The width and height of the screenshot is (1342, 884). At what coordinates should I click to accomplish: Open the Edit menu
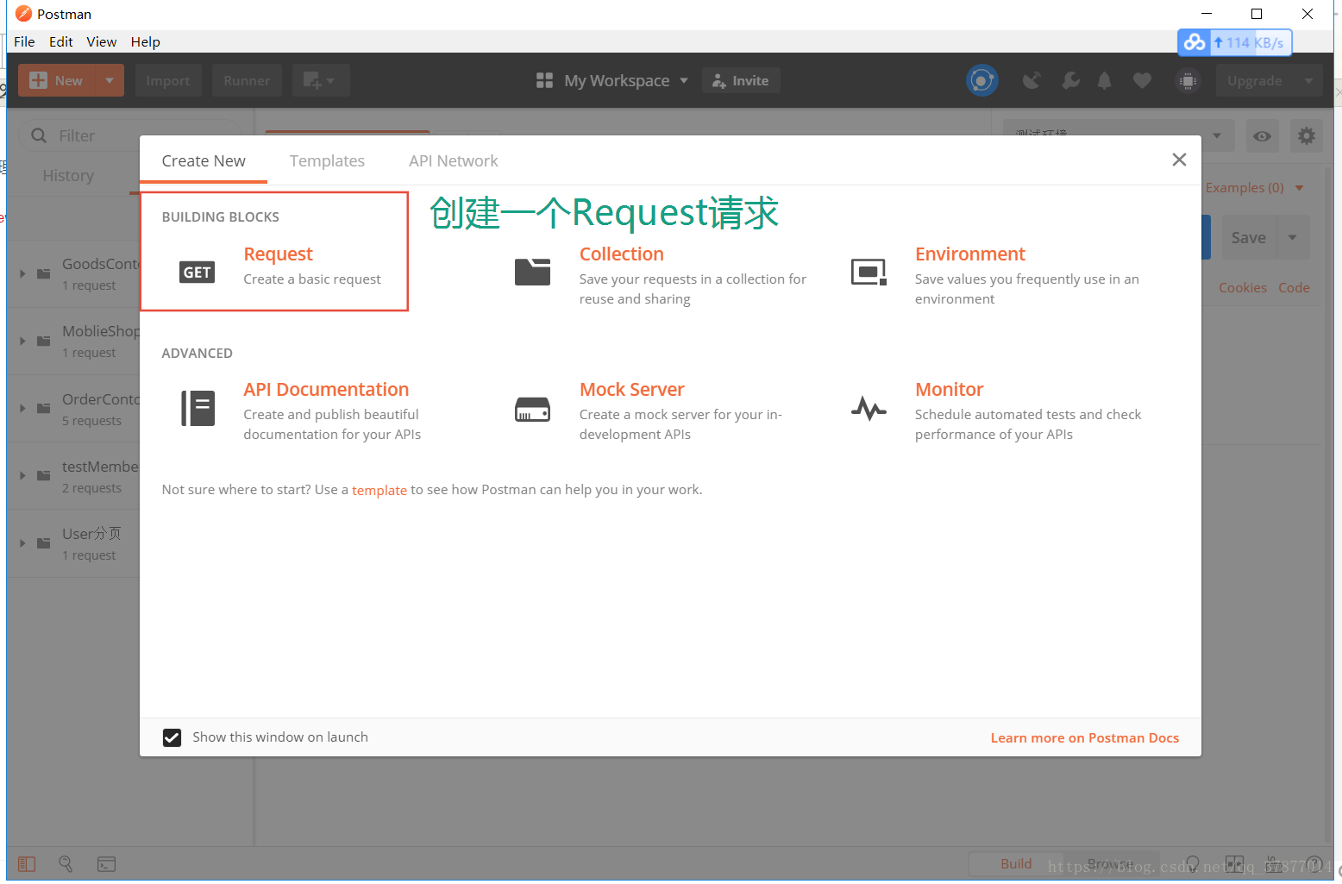60,41
